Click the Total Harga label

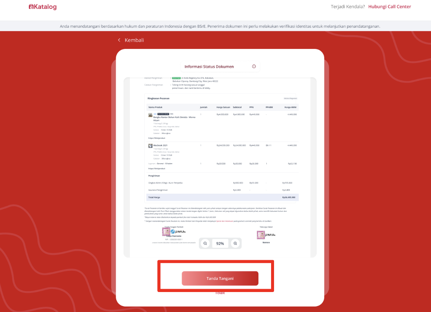(154, 197)
